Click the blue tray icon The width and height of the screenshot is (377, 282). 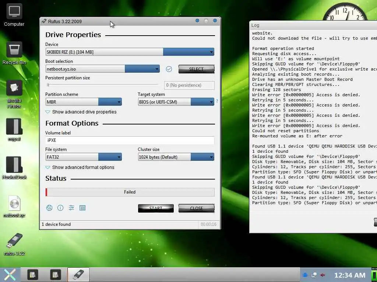coord(305,275)
